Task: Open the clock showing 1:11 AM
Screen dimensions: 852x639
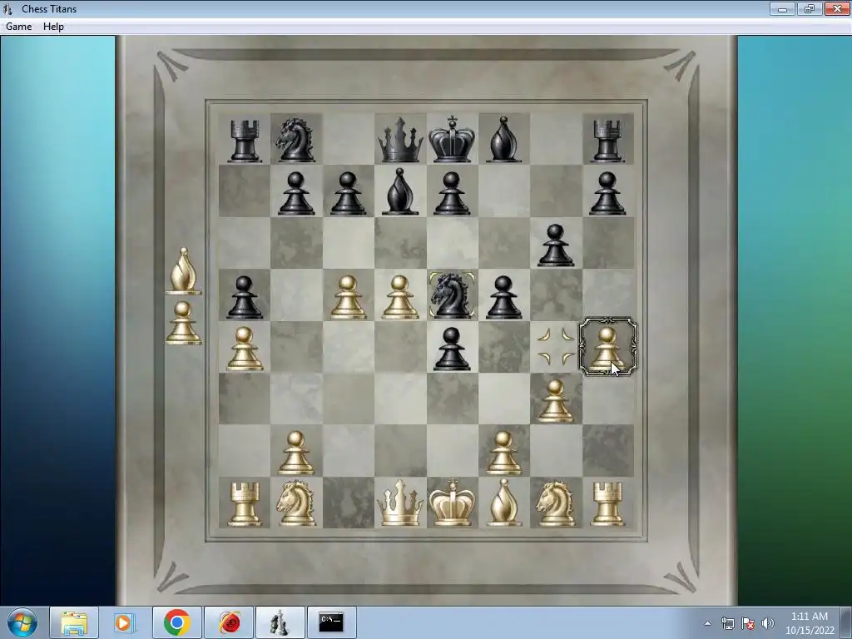Action: (810, 623)
